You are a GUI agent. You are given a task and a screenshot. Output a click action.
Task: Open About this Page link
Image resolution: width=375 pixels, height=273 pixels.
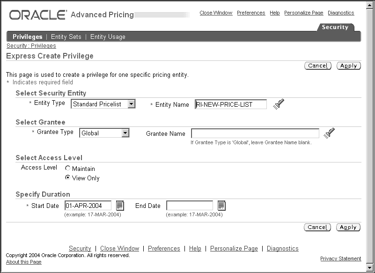pyautogui.click(x=24, y=262)
